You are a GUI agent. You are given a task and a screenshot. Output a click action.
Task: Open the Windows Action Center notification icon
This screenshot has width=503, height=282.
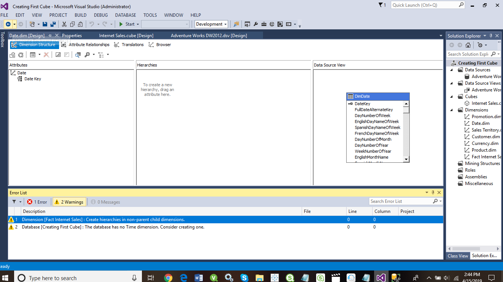click(x=491, y=278)
